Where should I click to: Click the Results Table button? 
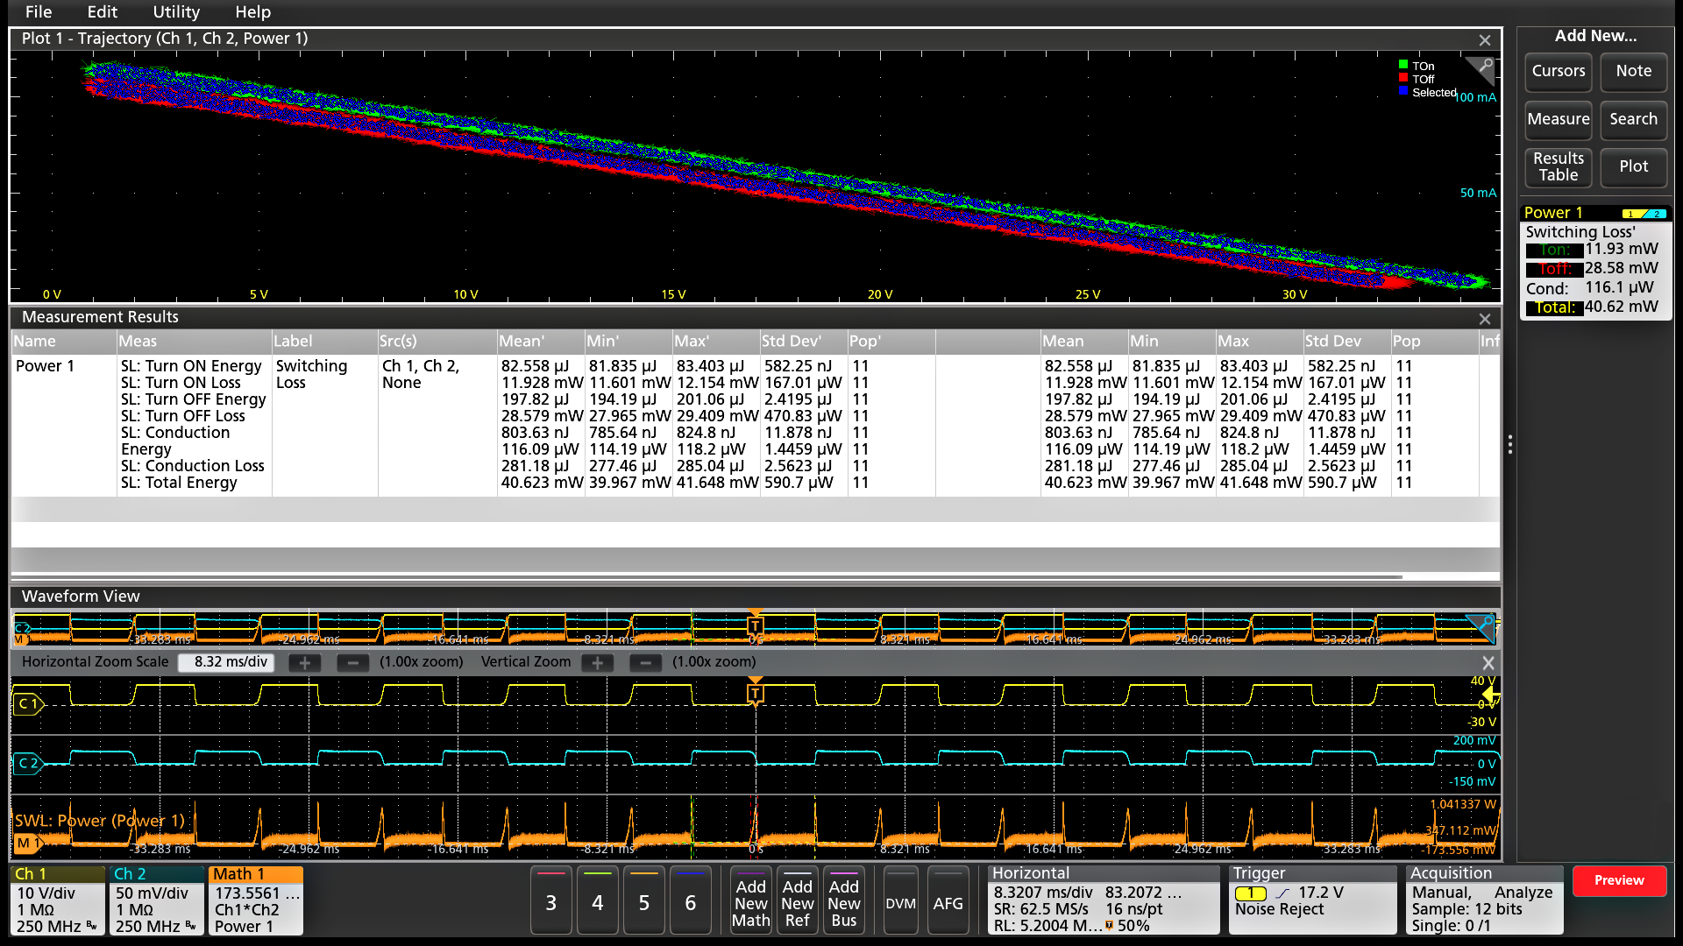coord(1558,167)
